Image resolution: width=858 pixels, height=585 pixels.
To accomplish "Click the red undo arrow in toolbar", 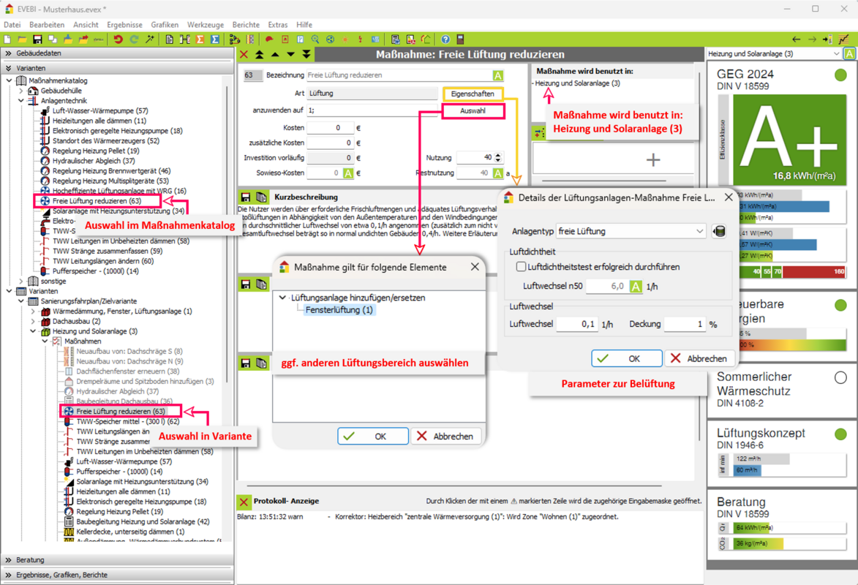I will point(117,39).
